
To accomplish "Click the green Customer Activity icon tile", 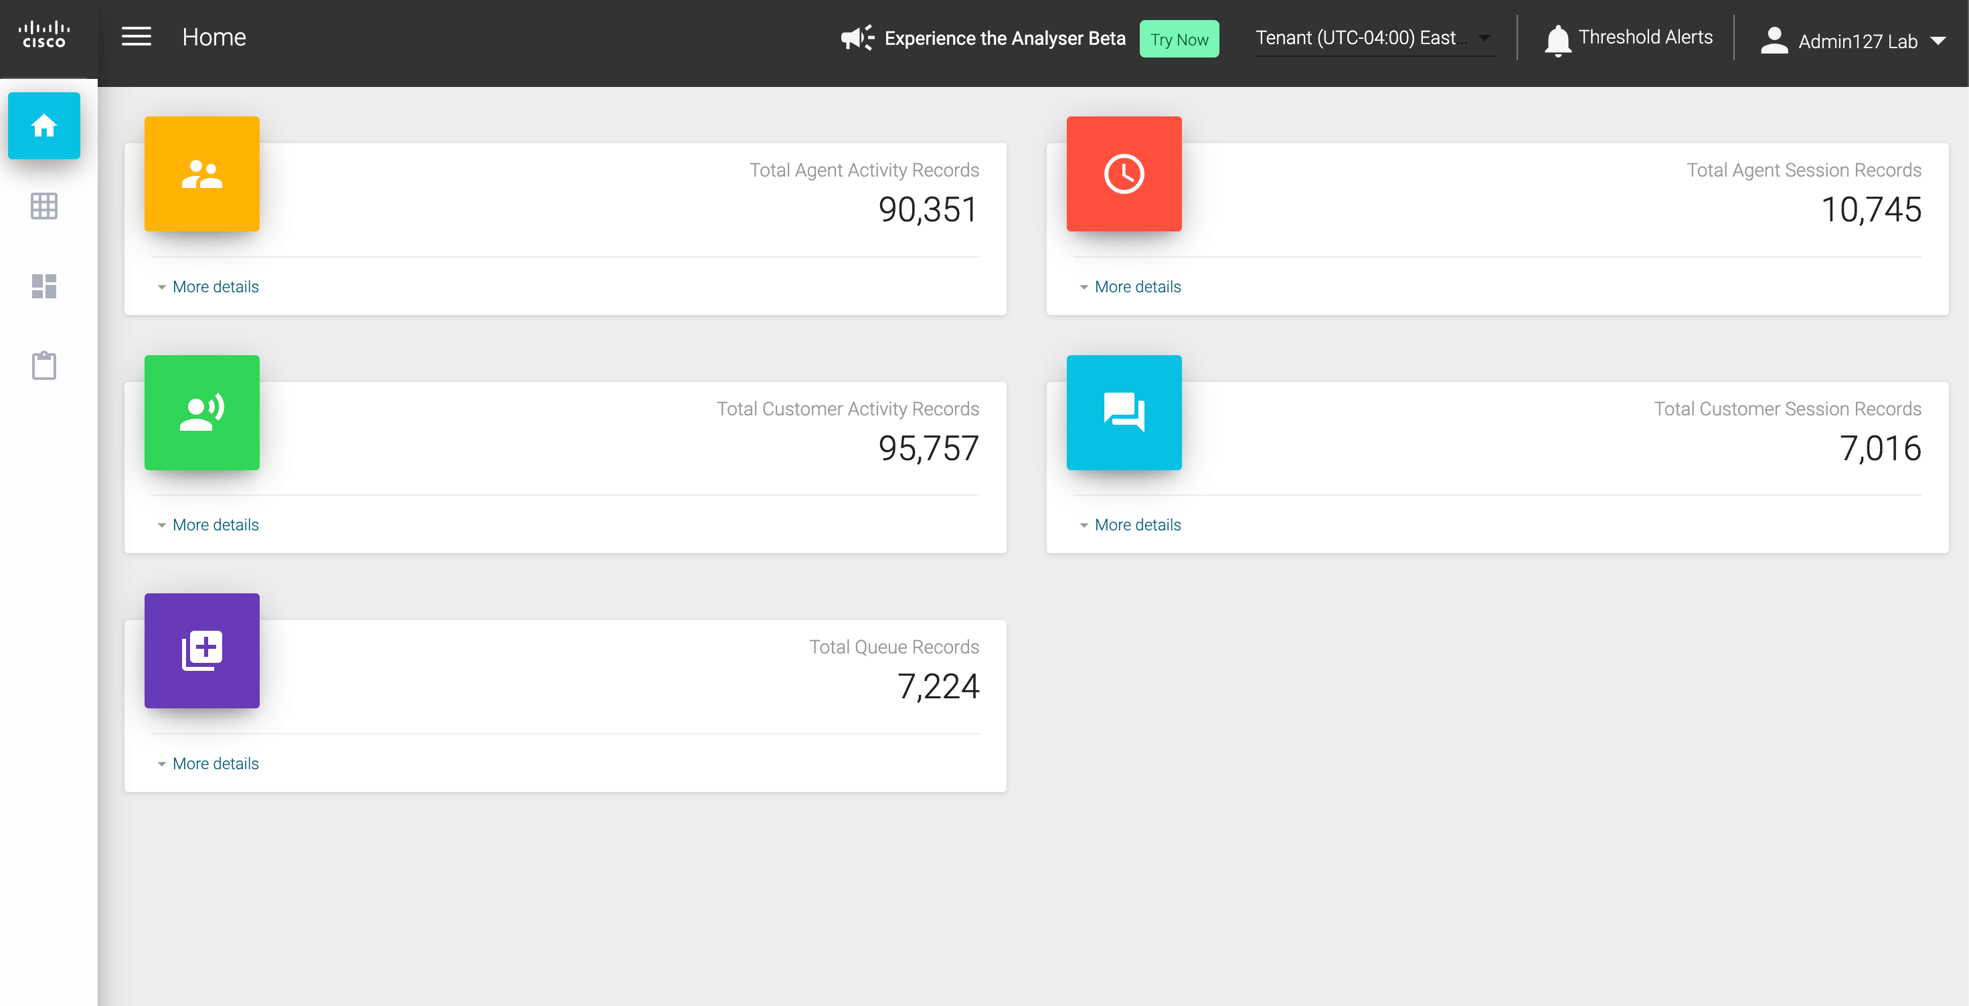I will [x=202, y=413].
